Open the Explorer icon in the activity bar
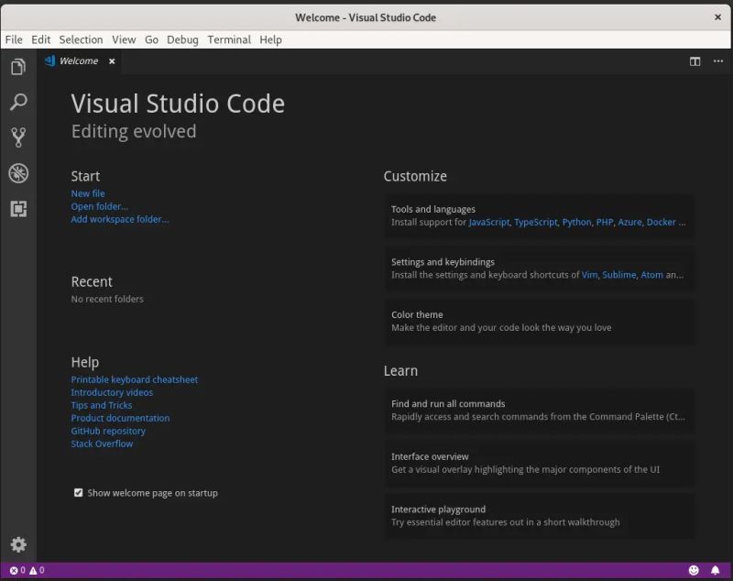 [19, 66]
